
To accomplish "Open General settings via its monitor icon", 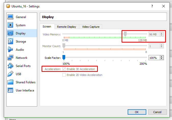I will pos(10,17).
